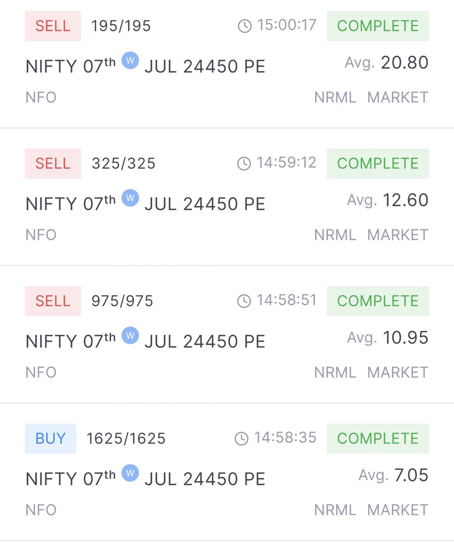Click the clock icon beside 14:58:35
Screen dimensions: 454x543
tap(241, 438)
